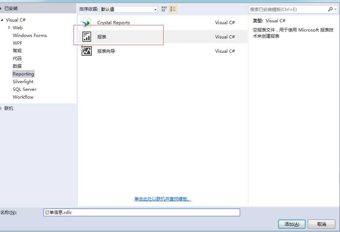340x232 pixels.
Task: Click Visual C# type in 报表 row
Action: [225, 37]
